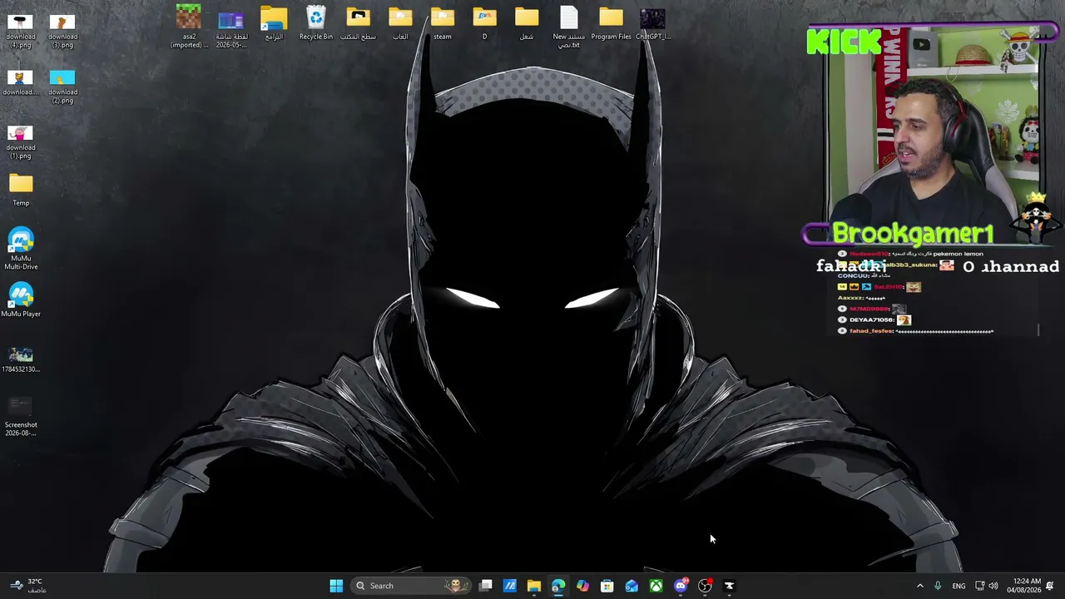The width and height of the screenshot is (1065, 599).
Task: Select the download (2).png desktop file
Action: [x=62, y=87]
